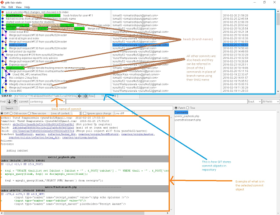Select the New version radio button

click(29, 113)
